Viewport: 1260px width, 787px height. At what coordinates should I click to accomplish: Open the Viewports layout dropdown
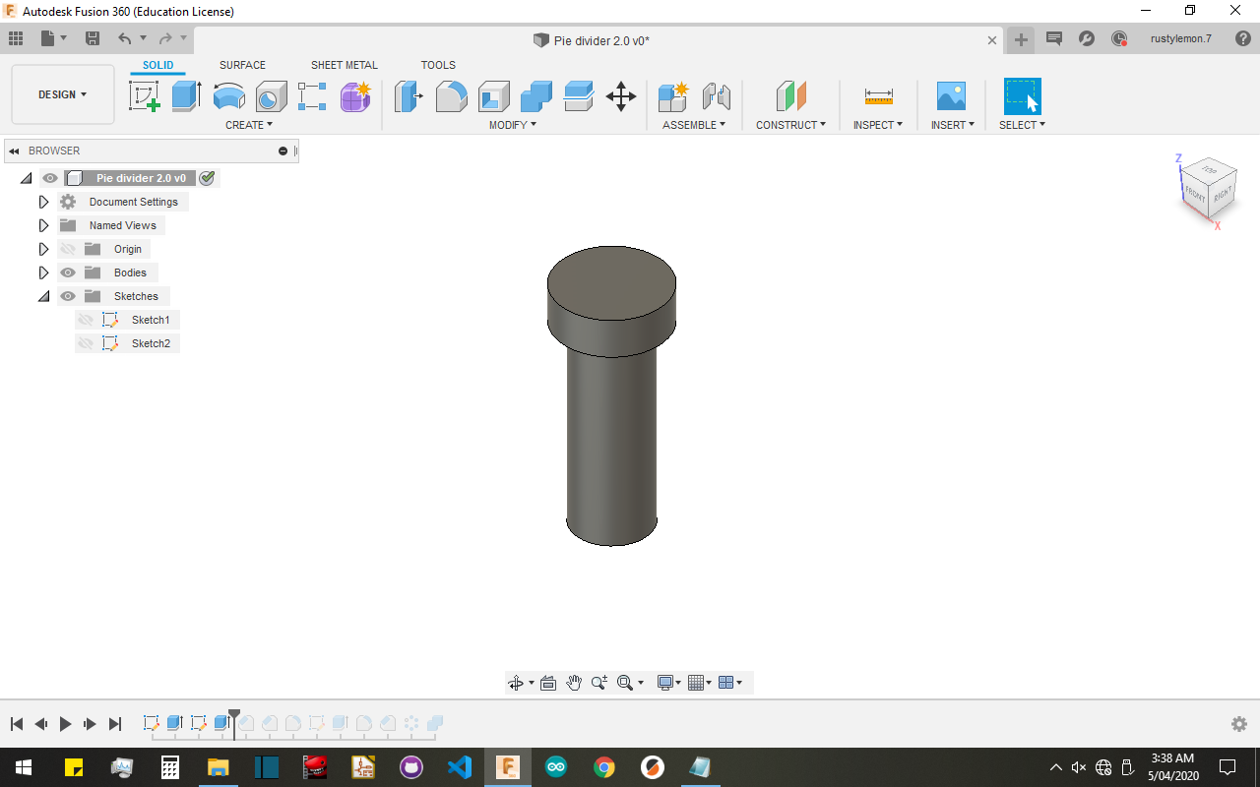coord(730,683)
